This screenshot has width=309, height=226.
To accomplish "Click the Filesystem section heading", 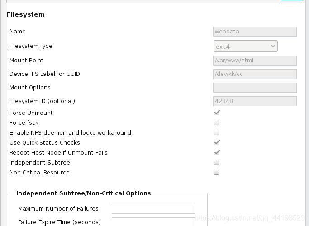I will point(26,14).
